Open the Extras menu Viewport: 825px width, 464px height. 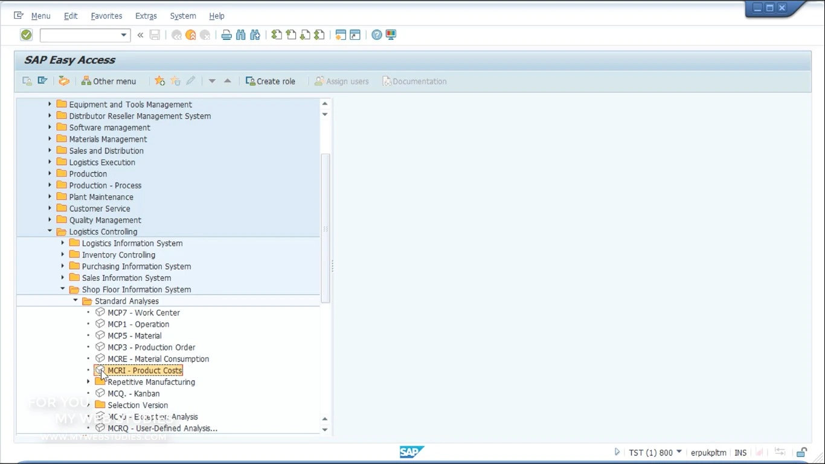pos(146,16)
